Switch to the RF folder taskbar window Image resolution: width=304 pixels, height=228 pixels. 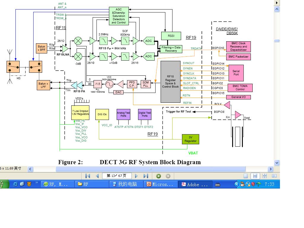pos(91,184)
